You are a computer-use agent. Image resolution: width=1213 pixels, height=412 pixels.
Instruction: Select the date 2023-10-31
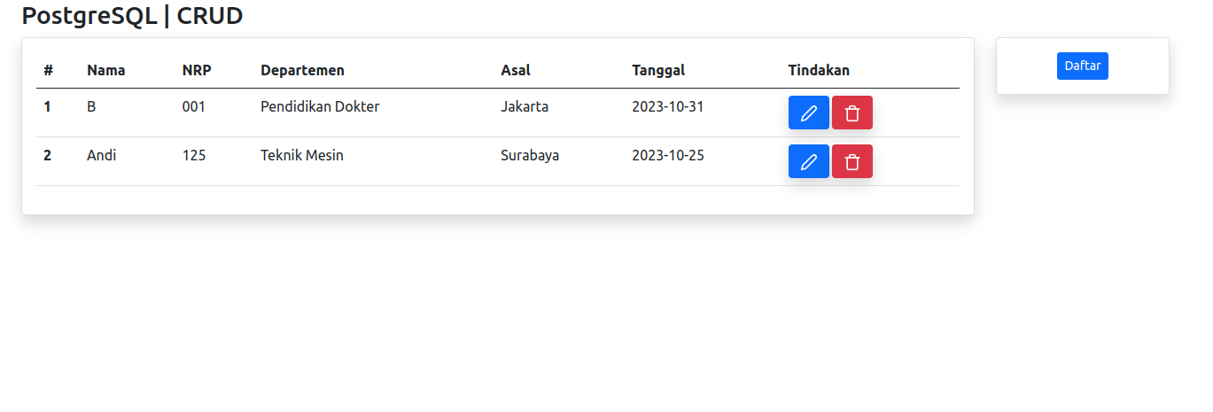click(x=668, y=106)
